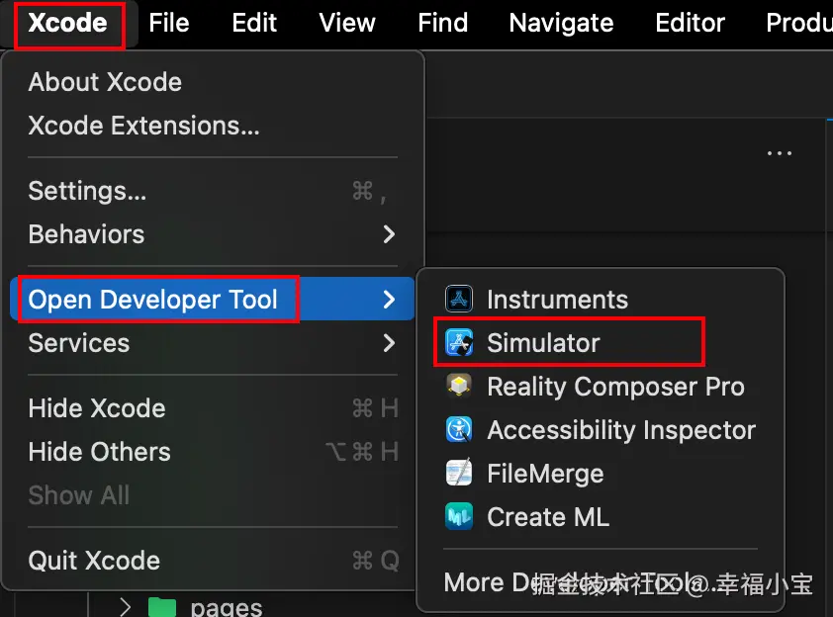Click the Accessibility Inspector icon

460,430
